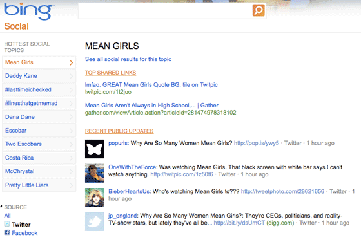Click the Bing logo

pos(28,11)
